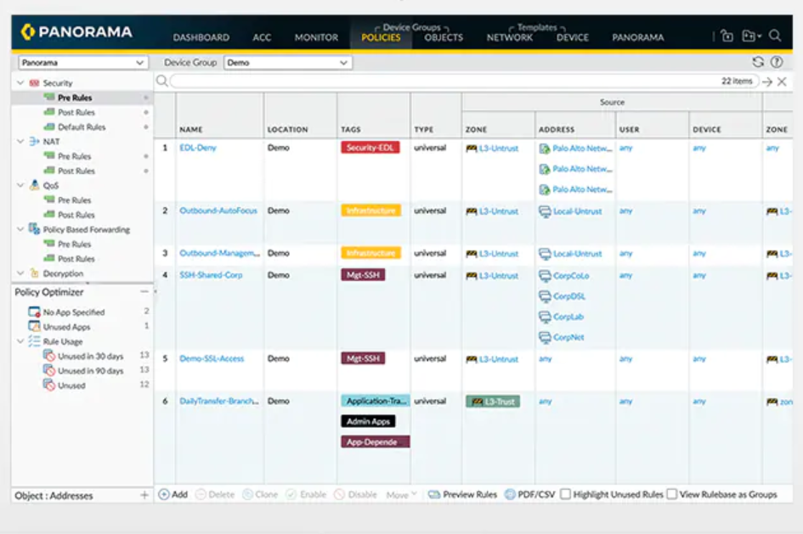
Task: Click the maroon App-Depende tag
Action: click(376, 442)
